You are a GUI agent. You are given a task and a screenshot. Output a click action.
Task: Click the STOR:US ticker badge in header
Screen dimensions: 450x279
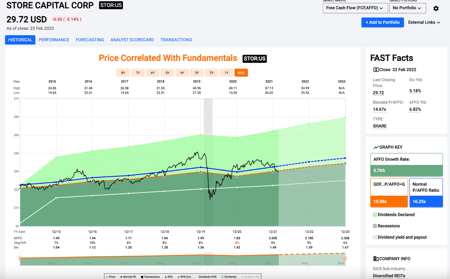pyautogui.click(x=111, y=5)
